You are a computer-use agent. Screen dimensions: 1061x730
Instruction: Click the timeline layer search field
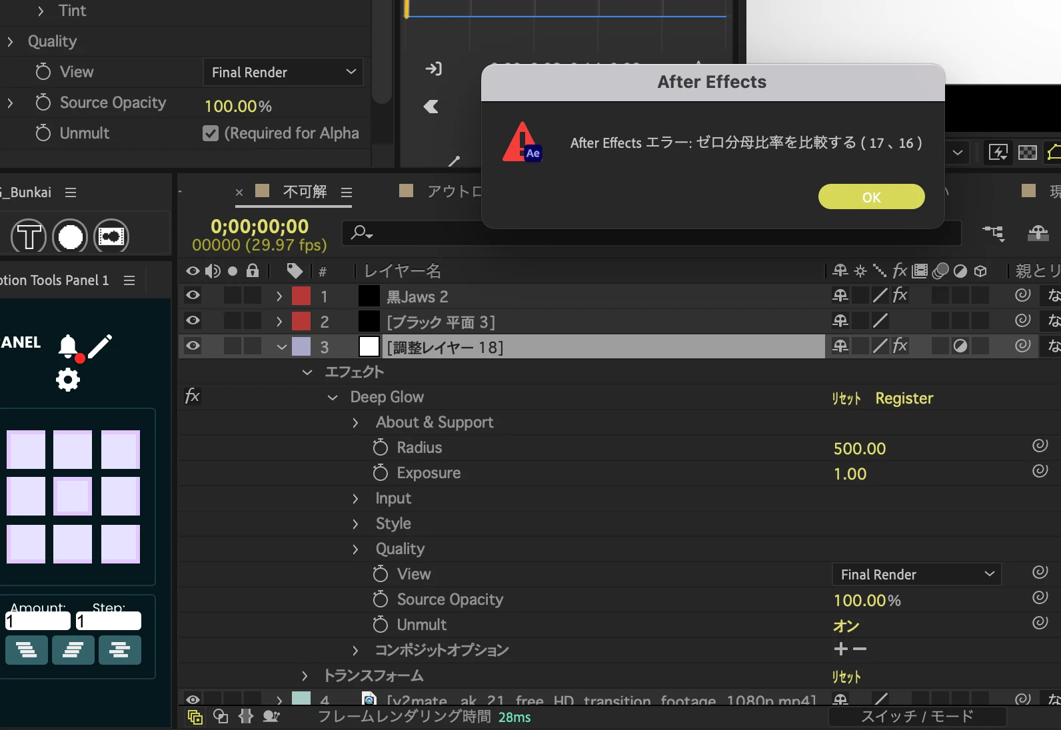653,232
